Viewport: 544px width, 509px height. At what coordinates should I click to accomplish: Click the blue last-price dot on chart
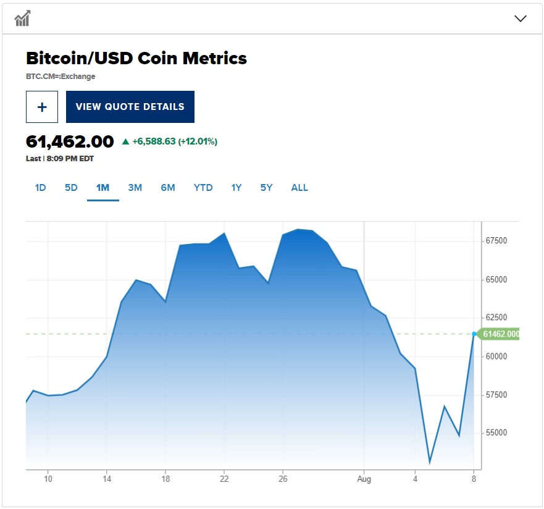(x=474, y=334)
